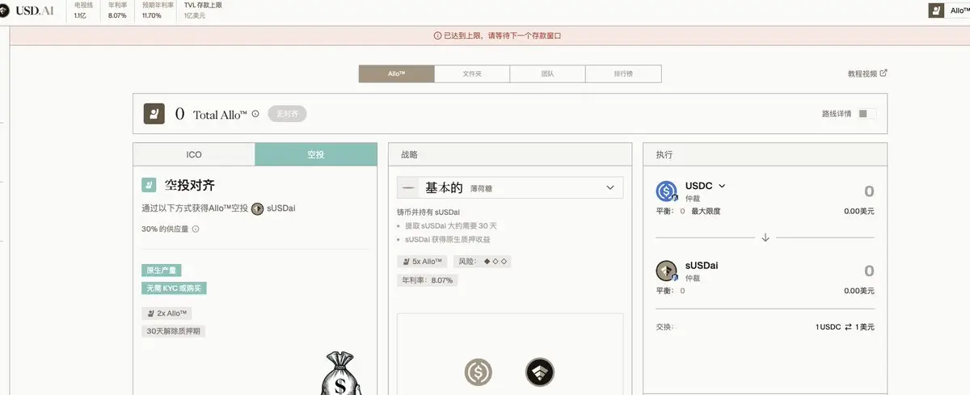Image resolution: width=970 pixels, height=395 pixels.
Task: Click the USD.AI logo
Action: tap(27, 10)
